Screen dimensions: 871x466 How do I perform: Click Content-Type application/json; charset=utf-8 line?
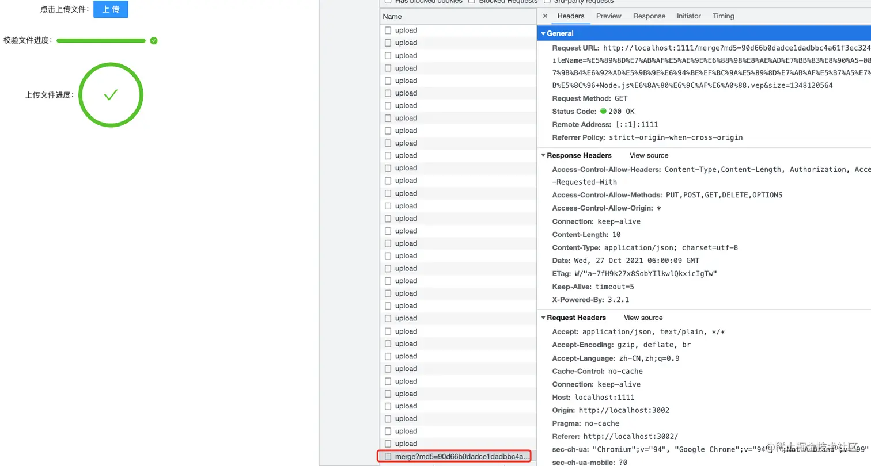point(645,248)
